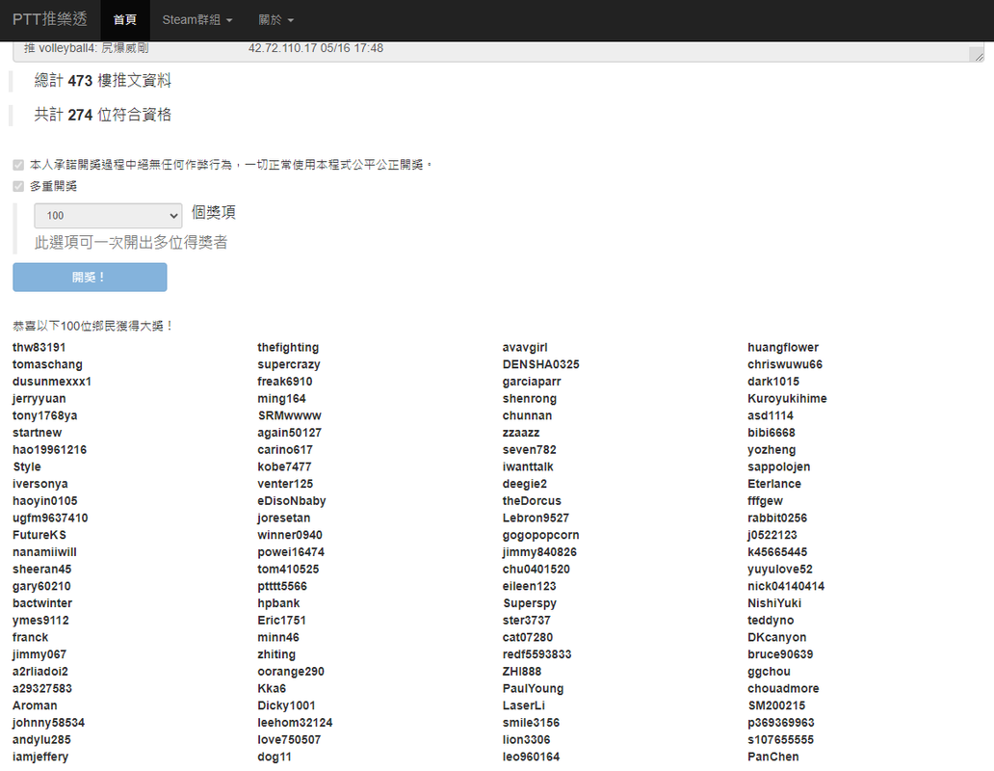Click the winner name PaulYoung
The width and height of the screenshot is (994, 771).
[x=534, y=688]
